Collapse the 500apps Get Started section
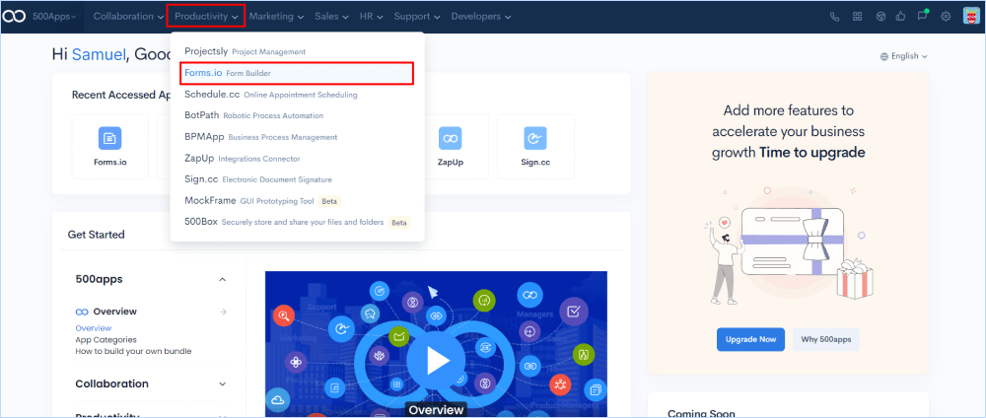The height and width of the screenshot is (418, 986). pos(222,280)
